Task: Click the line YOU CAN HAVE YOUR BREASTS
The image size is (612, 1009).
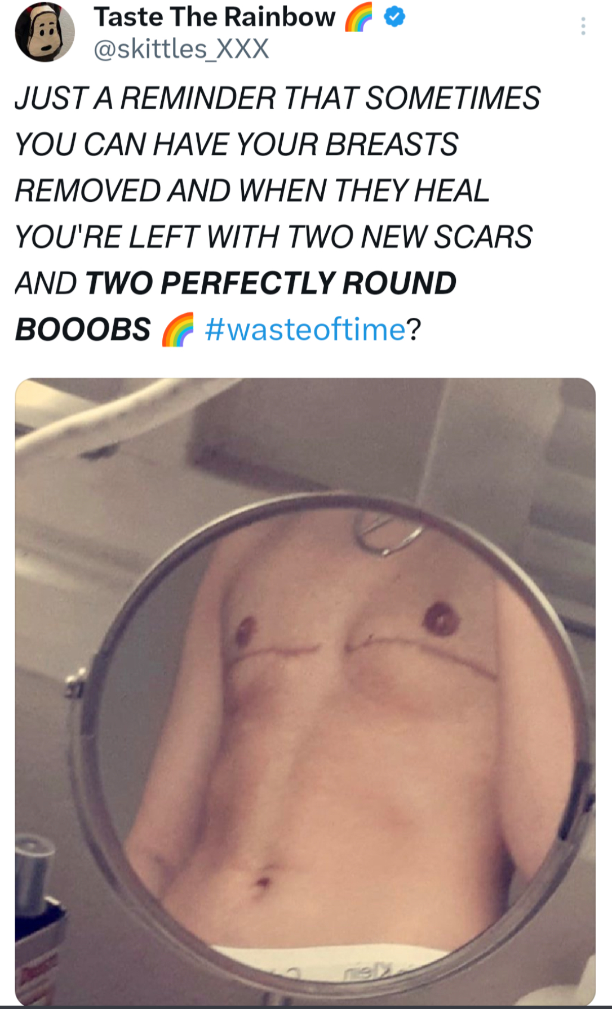Action: pyautogui.click(x=236, y=144)
